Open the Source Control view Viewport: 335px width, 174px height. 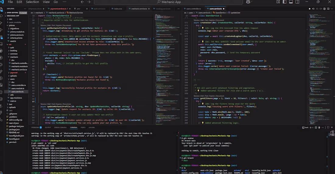click(2, 23)
